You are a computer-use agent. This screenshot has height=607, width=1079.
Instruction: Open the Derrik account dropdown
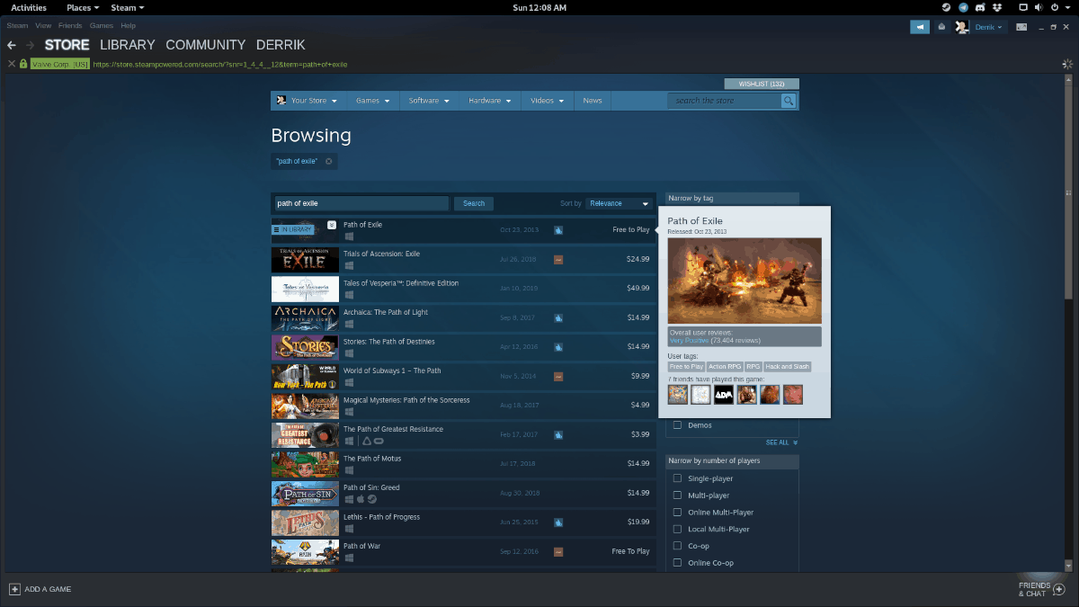(x=989, y=27)
